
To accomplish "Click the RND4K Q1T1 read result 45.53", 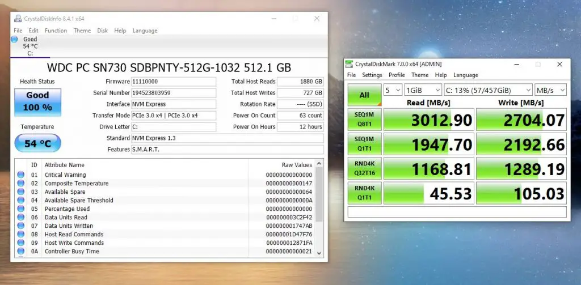I will point(429,193).
